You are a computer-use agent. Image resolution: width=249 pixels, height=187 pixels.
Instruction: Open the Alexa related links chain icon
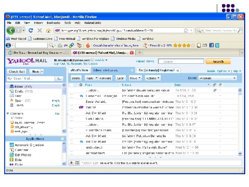coord(72,45)
